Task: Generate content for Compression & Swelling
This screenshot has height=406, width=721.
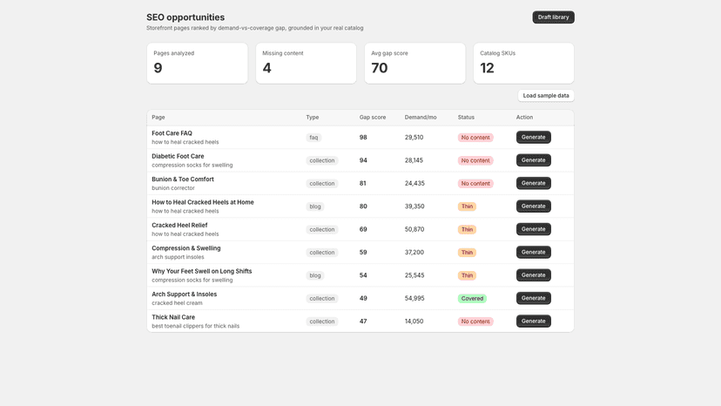Action: tap(534, 253)
